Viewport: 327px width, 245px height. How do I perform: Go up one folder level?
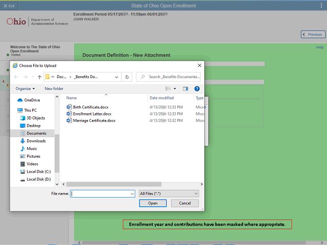click(39, 77)
